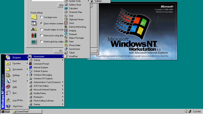Open Calculator from the Accessories menu
Screen dimensions: 203x114
(77, 8)
